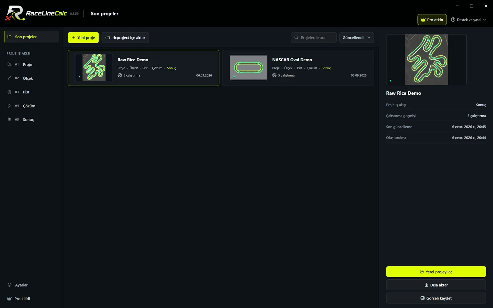Viewport: 493px width, 308px height.
Task: Click the RaceLineCalc logo icon
Action: (15, 13)
